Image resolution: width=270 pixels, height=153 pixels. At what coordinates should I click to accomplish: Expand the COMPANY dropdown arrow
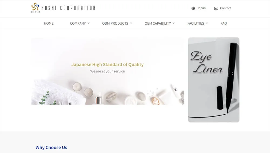[89, 23]
